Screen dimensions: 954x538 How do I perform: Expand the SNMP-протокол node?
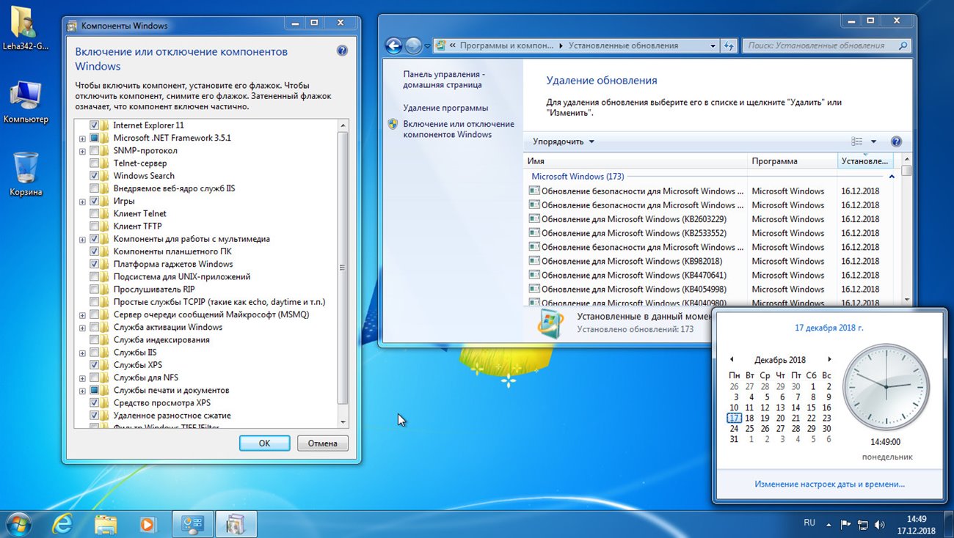point(83,150)
